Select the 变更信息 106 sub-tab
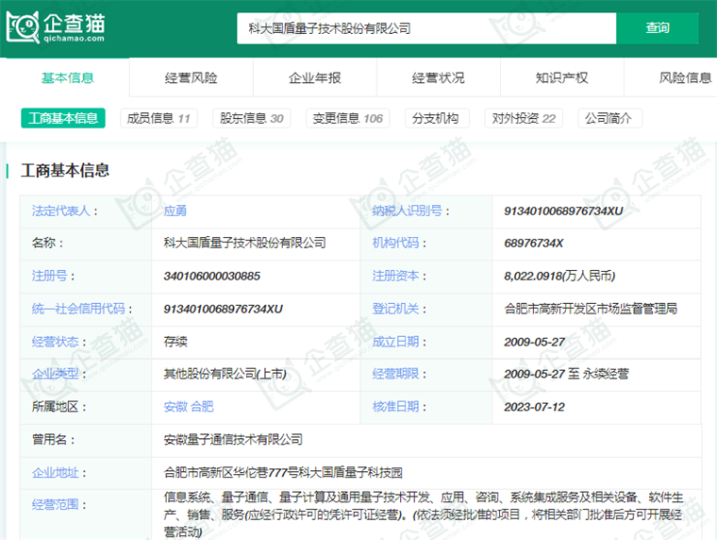 point(347,118)
